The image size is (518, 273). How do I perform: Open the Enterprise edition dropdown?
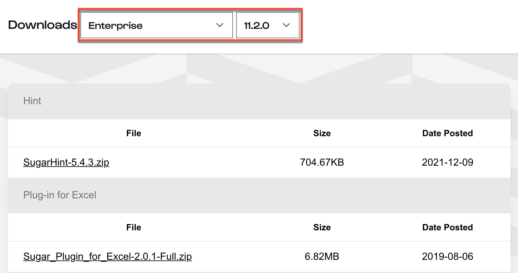[156, 25]
